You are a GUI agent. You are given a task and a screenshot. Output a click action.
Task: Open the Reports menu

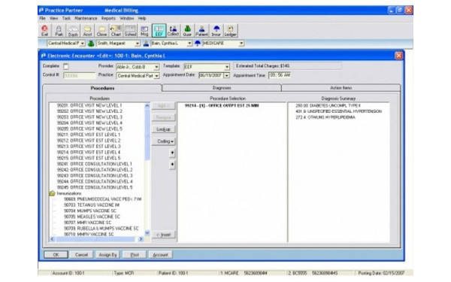coord(108,18)
